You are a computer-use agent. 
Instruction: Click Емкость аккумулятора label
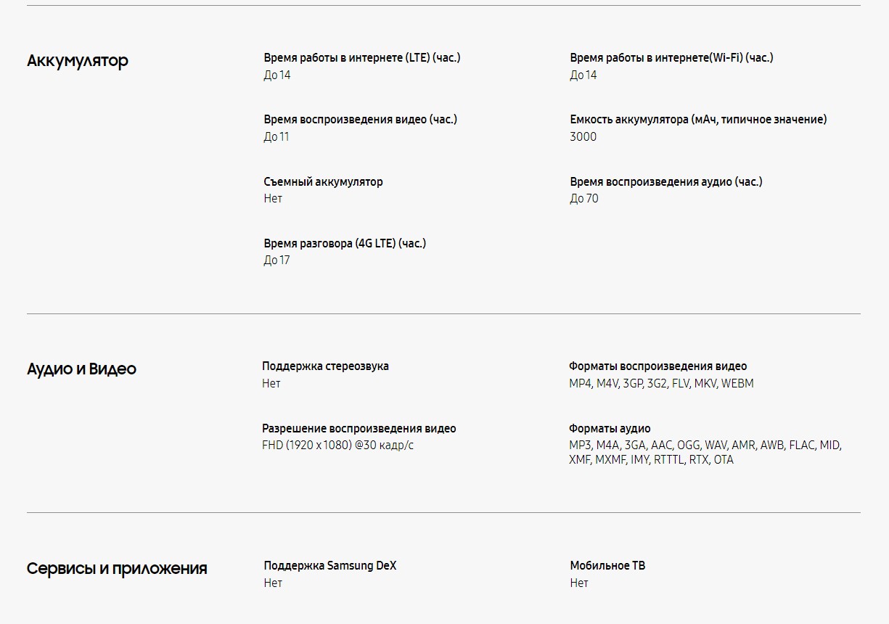pyautogui.click(x=698, y=119)
